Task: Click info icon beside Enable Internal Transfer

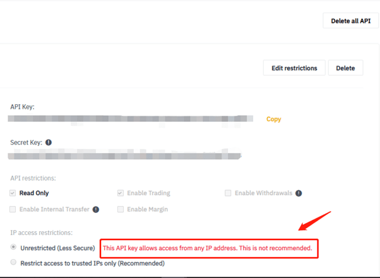Action: (96, 209)
